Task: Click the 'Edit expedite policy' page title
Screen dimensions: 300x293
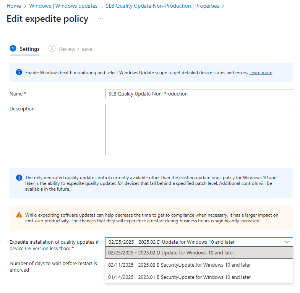Action: pos(47,19)
